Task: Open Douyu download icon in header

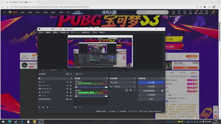Action: pos(185,12)
